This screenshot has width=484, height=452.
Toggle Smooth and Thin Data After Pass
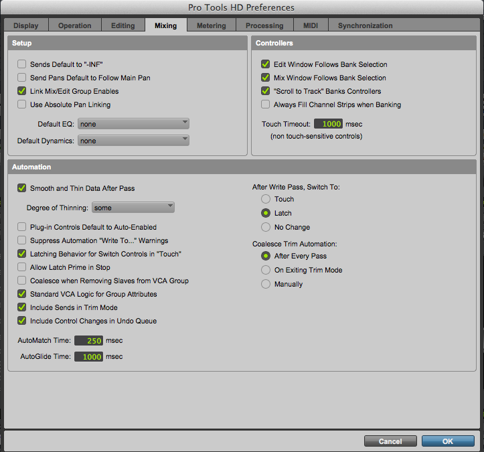22,188
